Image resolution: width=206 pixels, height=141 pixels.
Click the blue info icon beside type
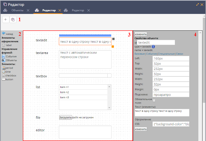pyautogui.click(x=153, y=47)
